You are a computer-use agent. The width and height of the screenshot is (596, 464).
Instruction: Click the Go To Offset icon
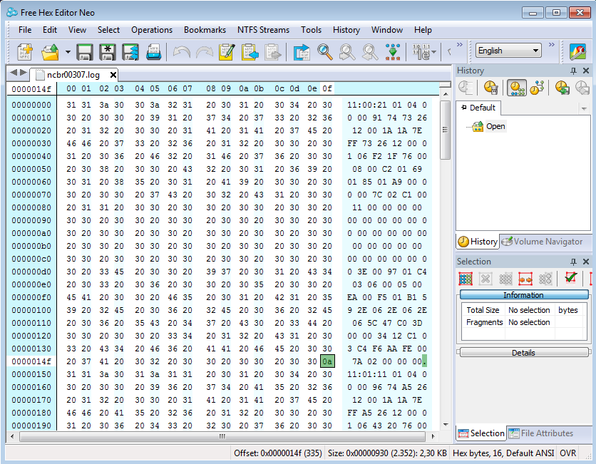[302, 52]
